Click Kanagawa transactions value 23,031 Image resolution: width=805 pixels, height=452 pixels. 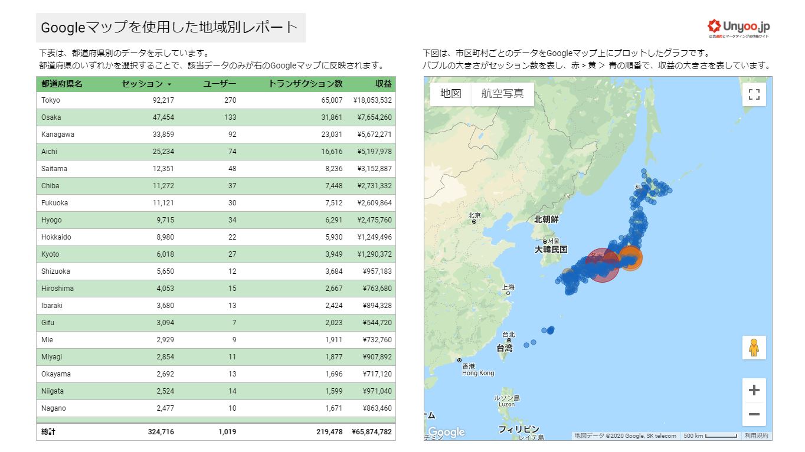(332, 135)
